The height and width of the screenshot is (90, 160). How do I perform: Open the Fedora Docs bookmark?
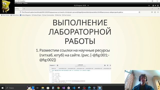(15, 15)
